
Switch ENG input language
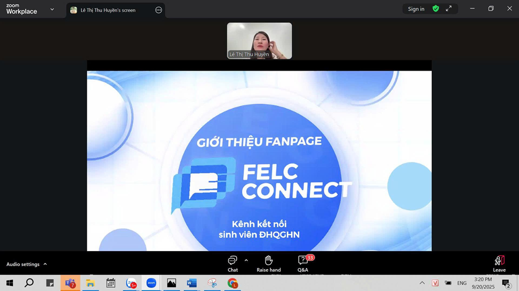tap(462, 283)
